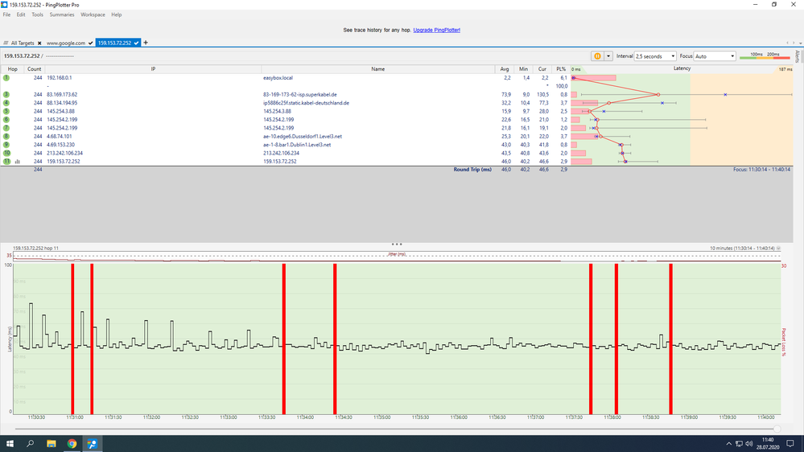Open the Windows Start menu
The height and width of the screenshot is (452, 804).
click(x=10, y=444)
